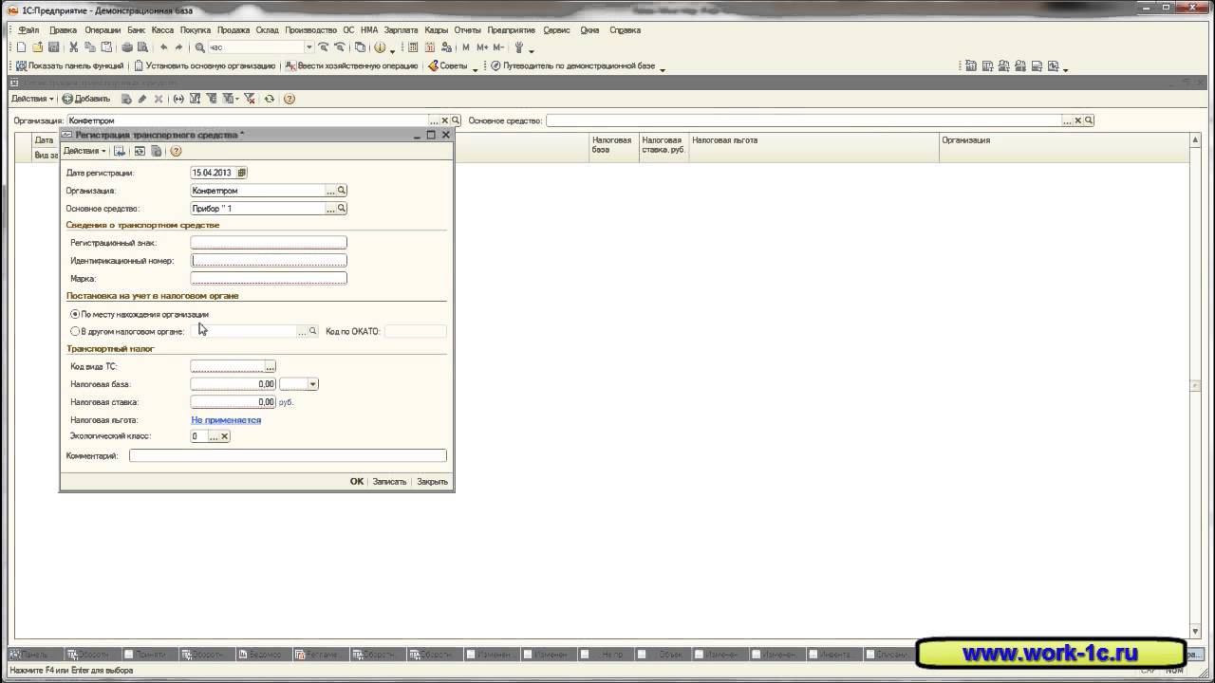Viewport: 1215px width, 683px height.
Task: Click search icon of other tax authority field
Action: pos(312,331)
